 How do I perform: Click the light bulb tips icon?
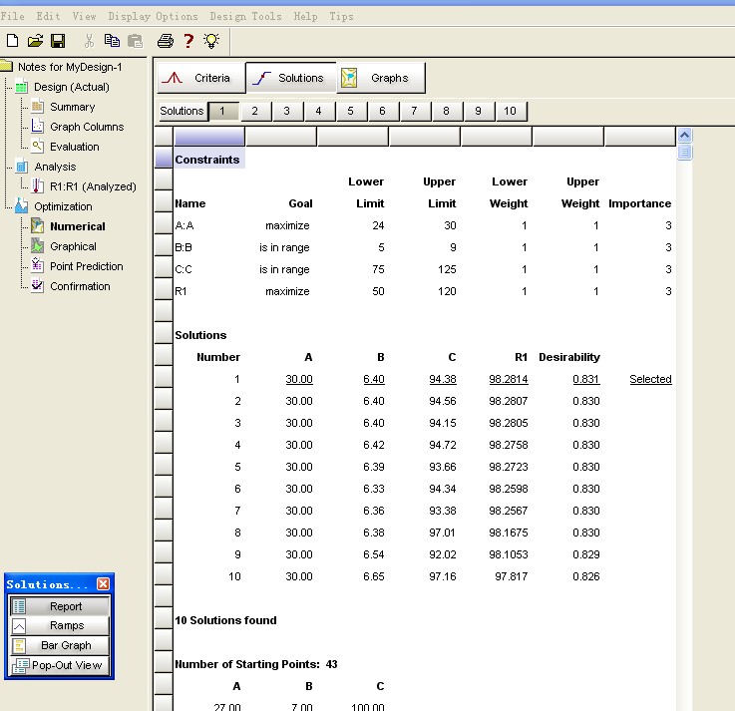coord(211,41)
